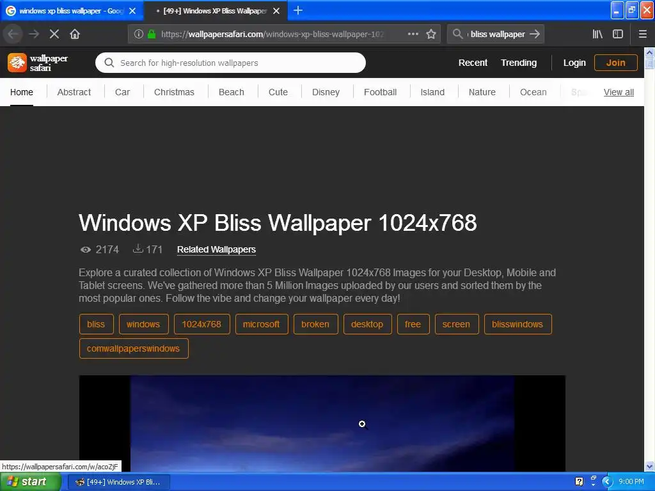This screenshot has height=491, width=655.
Task: Select the desktop tag
Action: (367, 324)
